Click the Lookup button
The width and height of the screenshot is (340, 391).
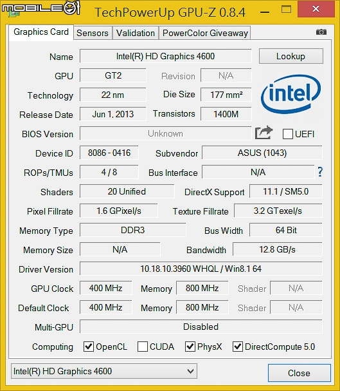coord(291,56)
